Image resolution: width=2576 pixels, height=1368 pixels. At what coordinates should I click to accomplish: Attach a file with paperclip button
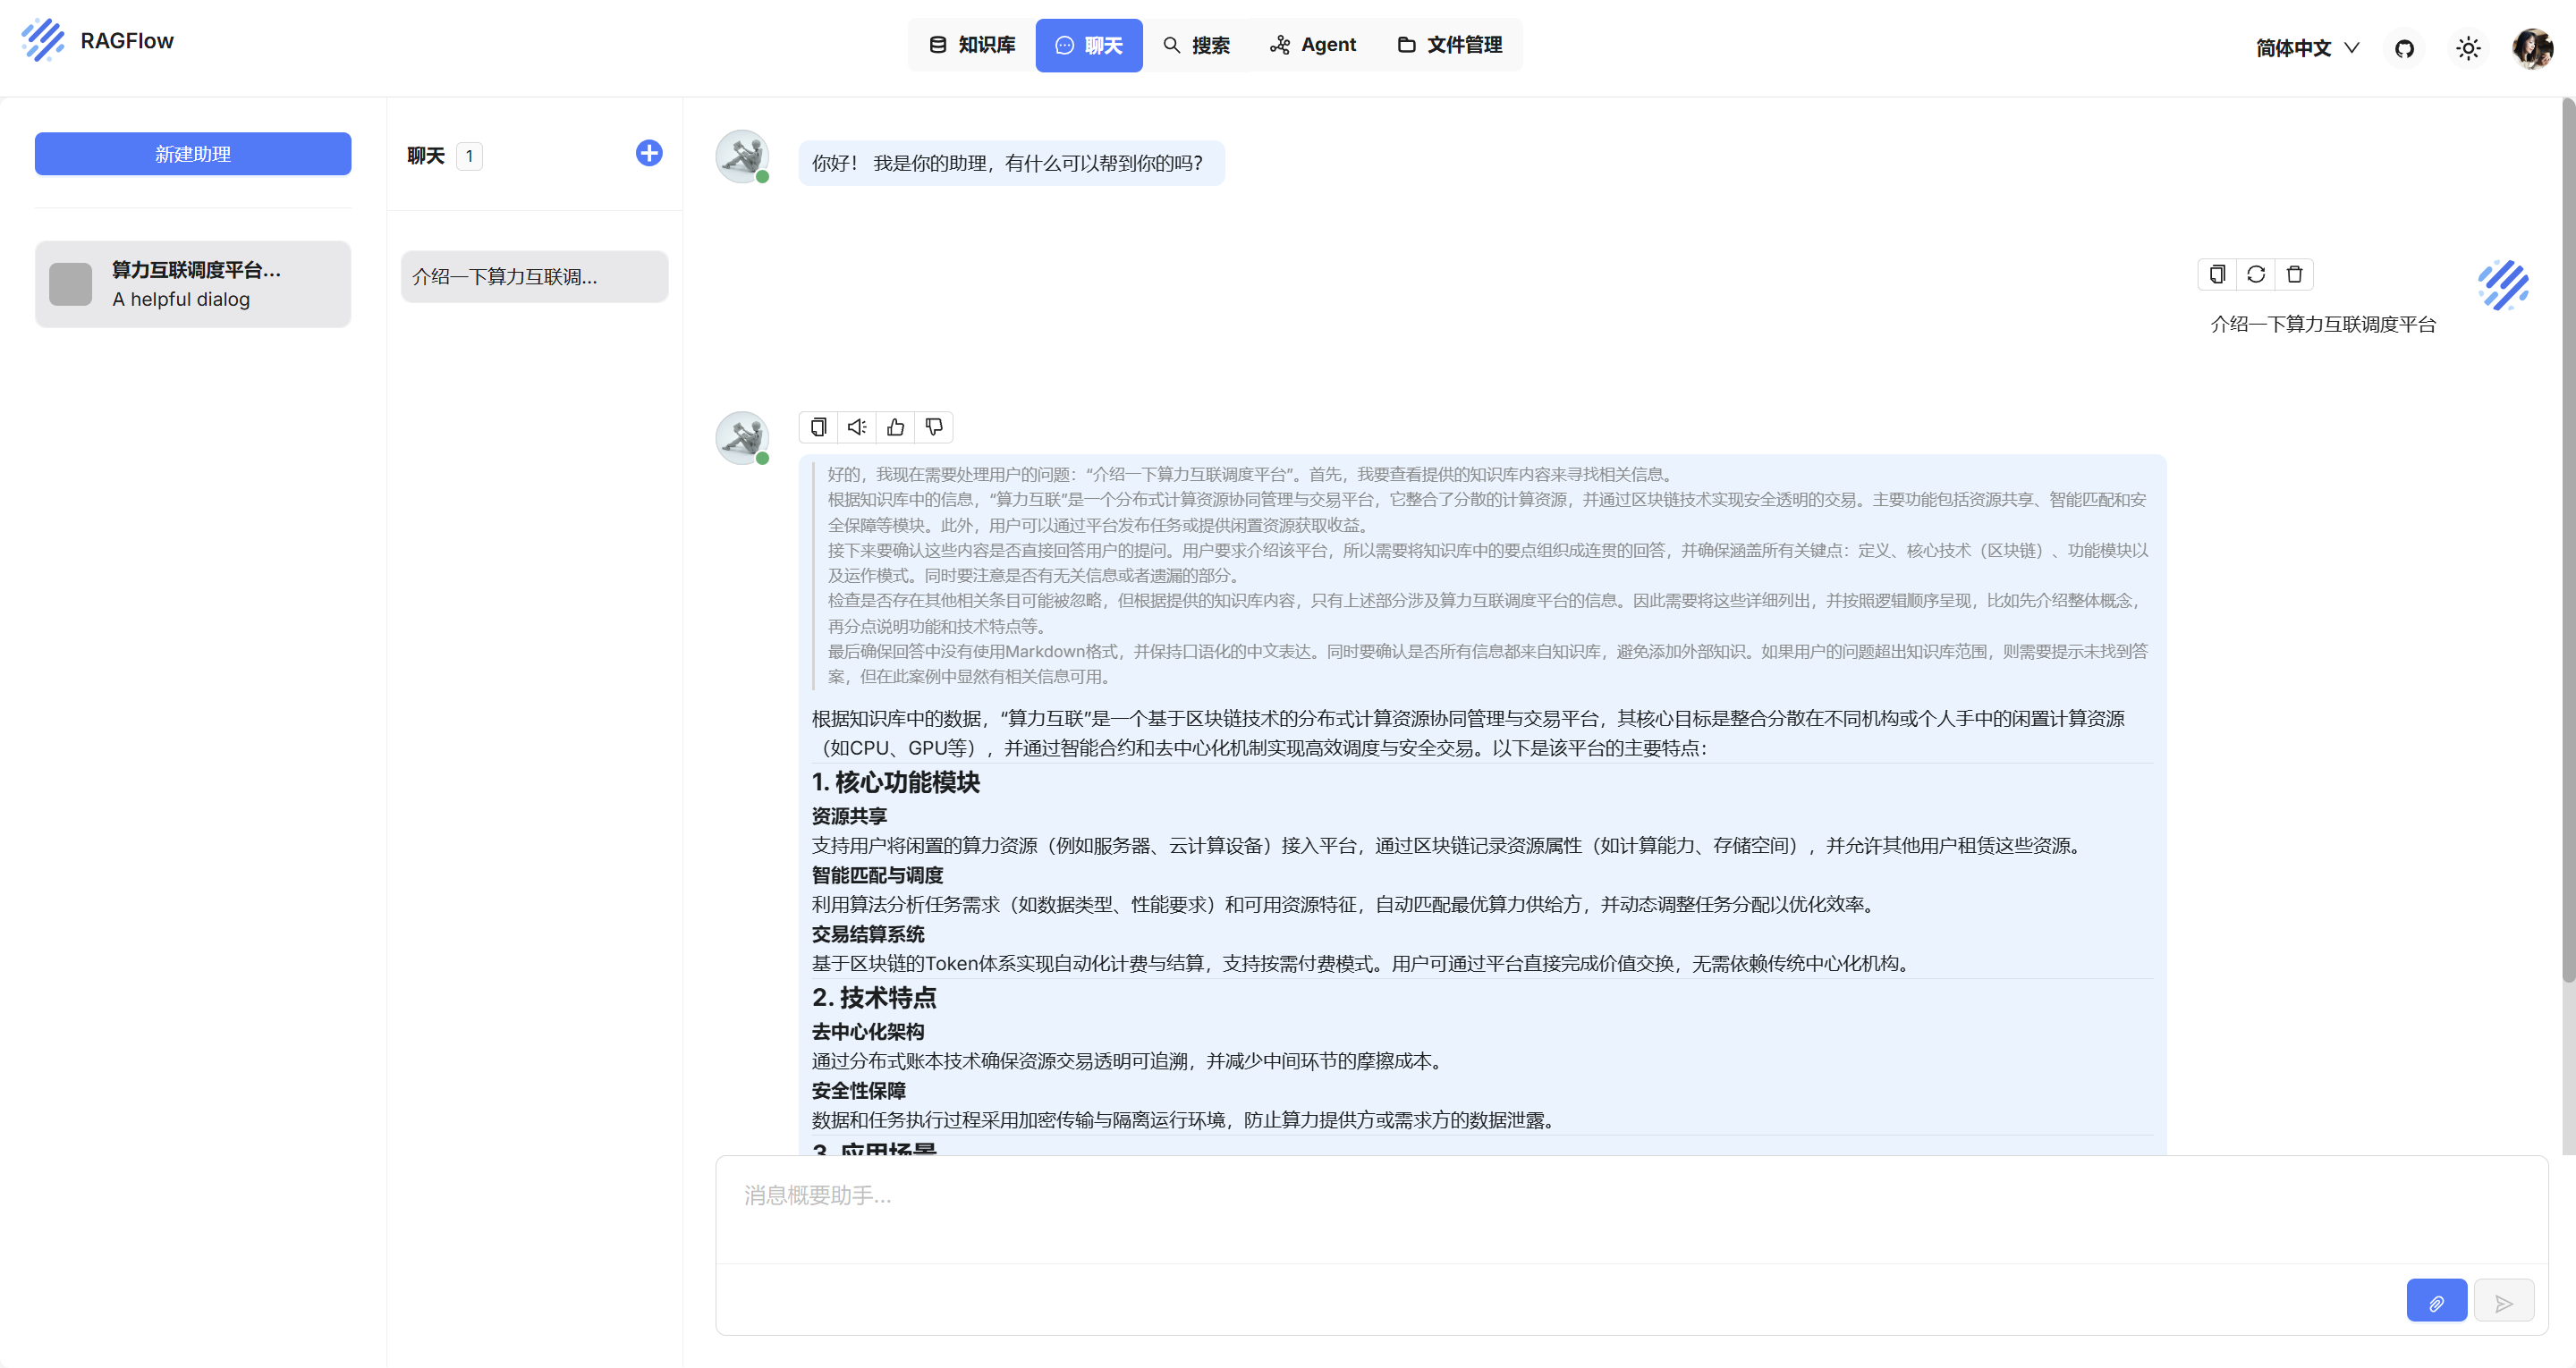pos(2436,1301)
